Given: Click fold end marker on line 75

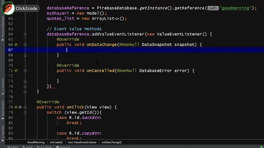Looking at the screenshot, I should 25,92.
